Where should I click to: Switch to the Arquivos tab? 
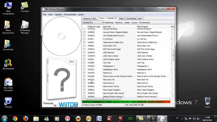(87, 18)
